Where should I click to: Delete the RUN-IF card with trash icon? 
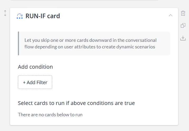point(183,13)
